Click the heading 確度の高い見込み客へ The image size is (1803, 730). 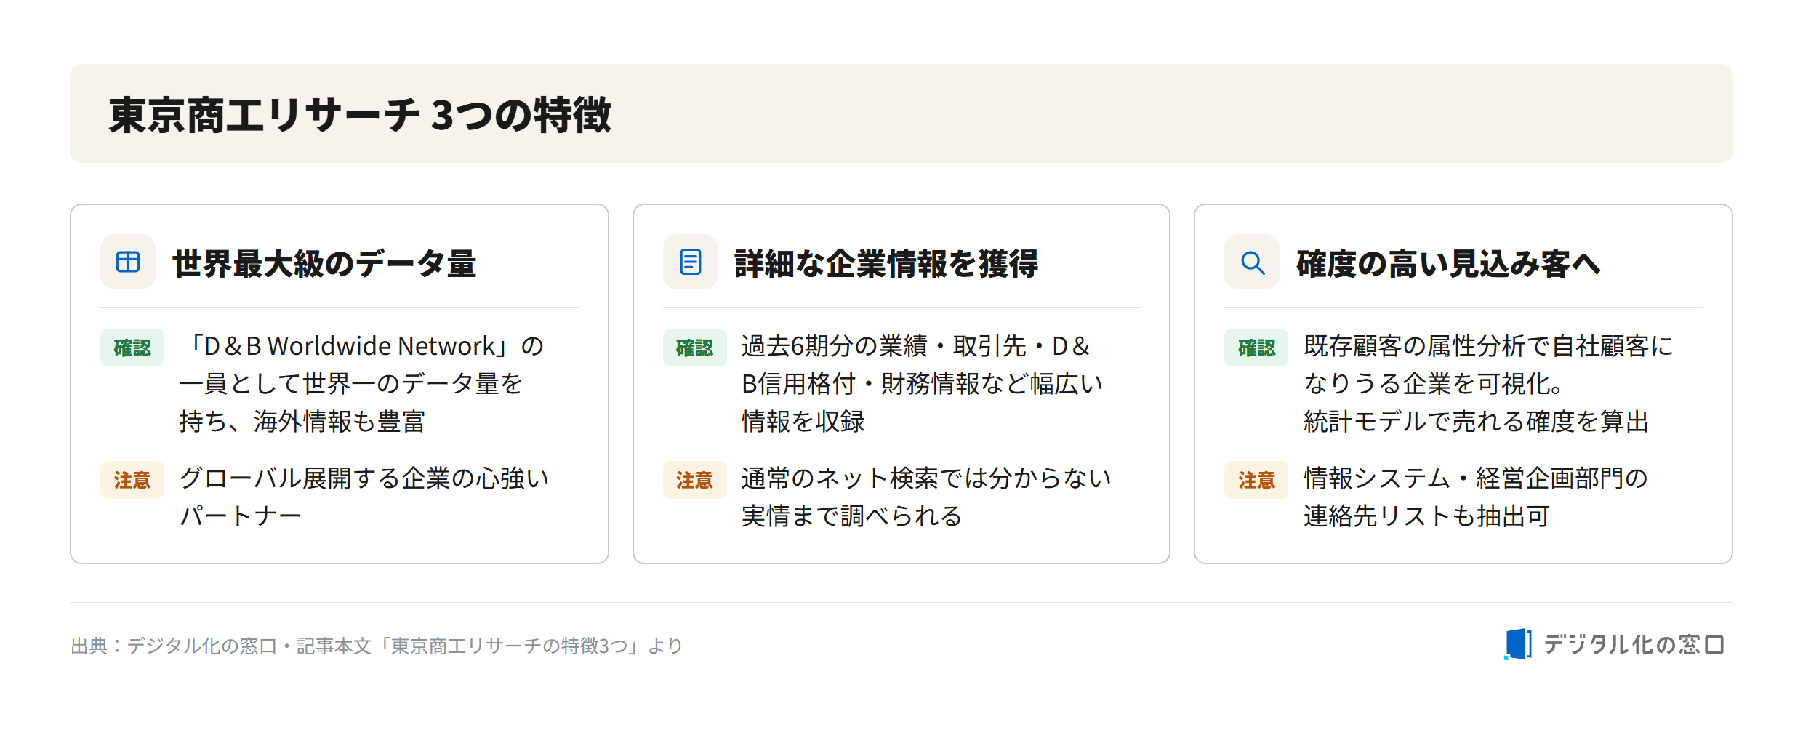click(x=1448, y=263)
